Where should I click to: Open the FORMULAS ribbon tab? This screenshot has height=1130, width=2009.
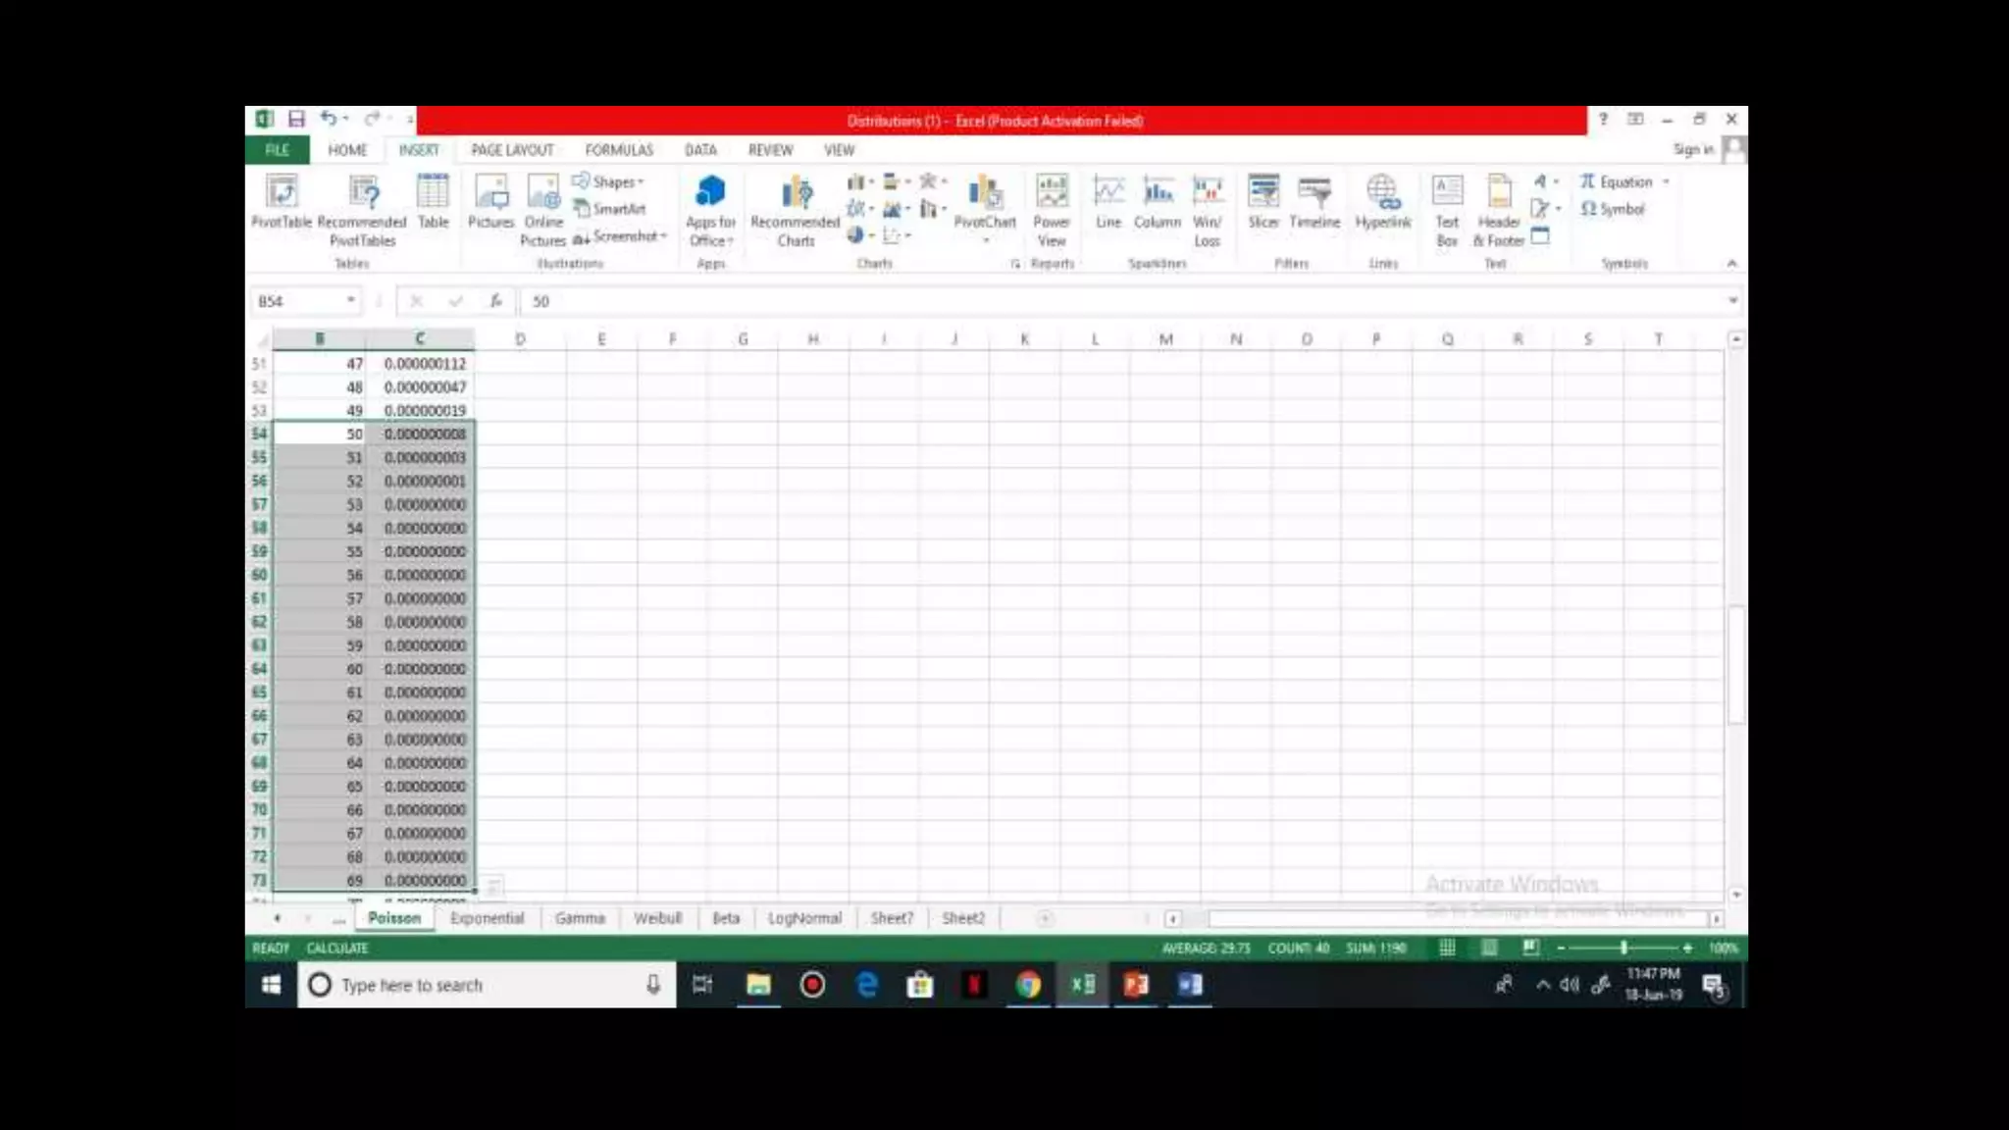pyautogui.click(x=618, y=150)
